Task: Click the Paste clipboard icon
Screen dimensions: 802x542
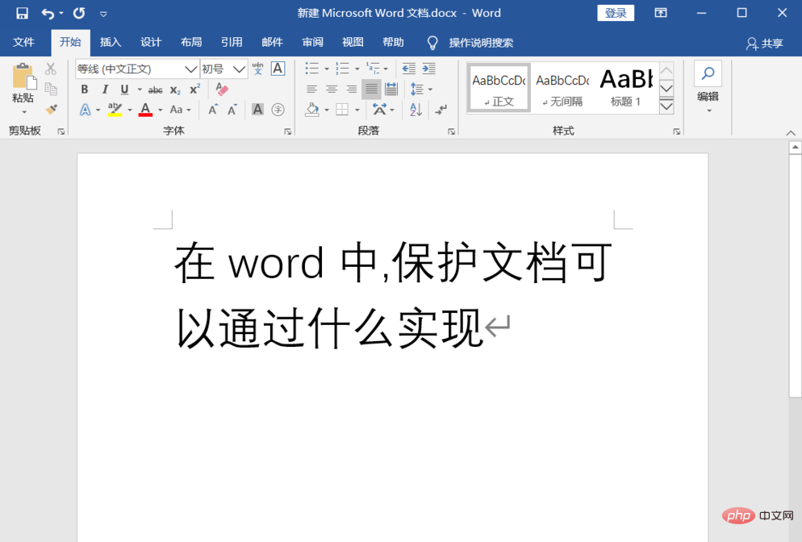Action: (x=23, y=77)
